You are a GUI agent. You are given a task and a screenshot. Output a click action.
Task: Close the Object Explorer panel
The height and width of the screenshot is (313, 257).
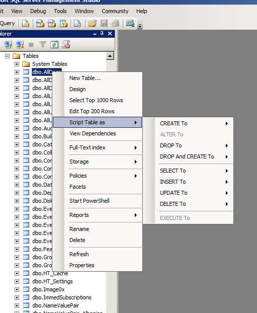point(110,34)
